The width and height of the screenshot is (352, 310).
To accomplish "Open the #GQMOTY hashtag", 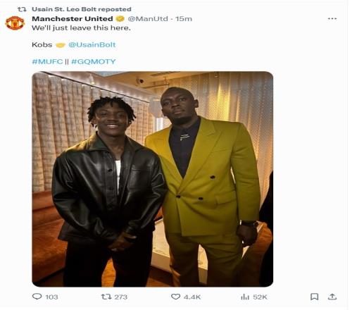I will pos(94,61).
